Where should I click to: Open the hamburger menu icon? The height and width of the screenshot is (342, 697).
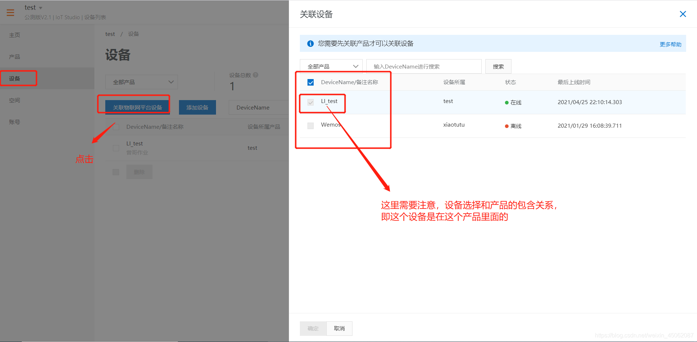[11, 13]
